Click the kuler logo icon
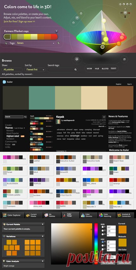Viewport: 136px width, 270px height. click(x=4, y=82)
